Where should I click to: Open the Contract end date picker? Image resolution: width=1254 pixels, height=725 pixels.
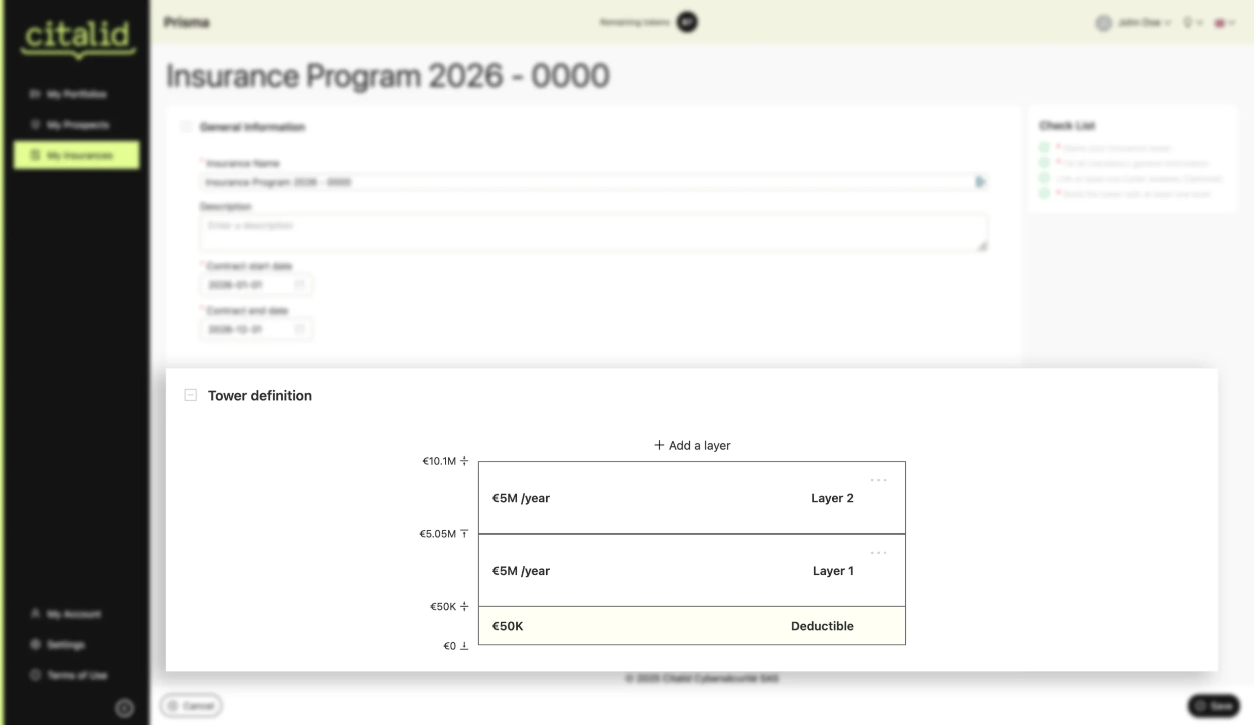pos(256,329)
